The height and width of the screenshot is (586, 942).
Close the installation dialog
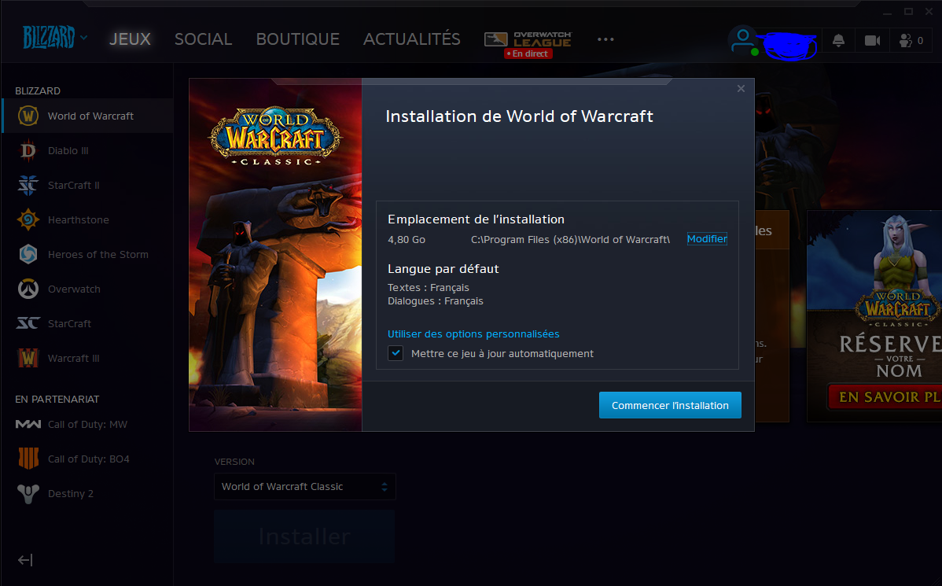[741, 88]
